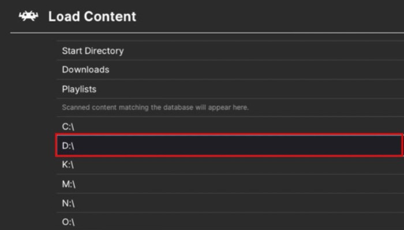Click the icon left of Load Content
This screenshot has width=404, height=230.
pyautogui.click(x=28, y=16)
